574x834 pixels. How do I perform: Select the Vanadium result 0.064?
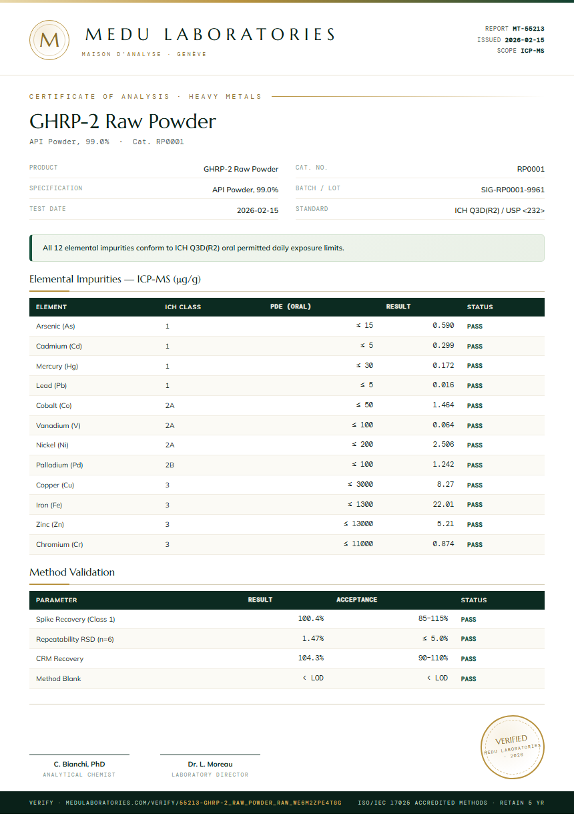click(443, 425)
